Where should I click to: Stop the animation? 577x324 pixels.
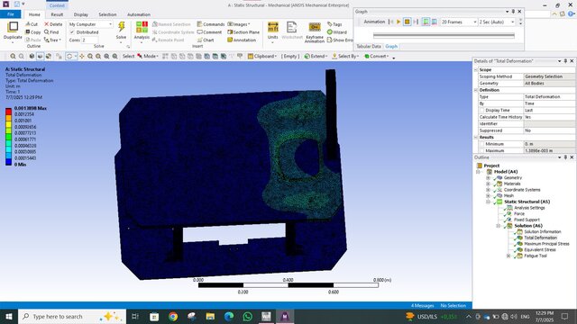407,22
